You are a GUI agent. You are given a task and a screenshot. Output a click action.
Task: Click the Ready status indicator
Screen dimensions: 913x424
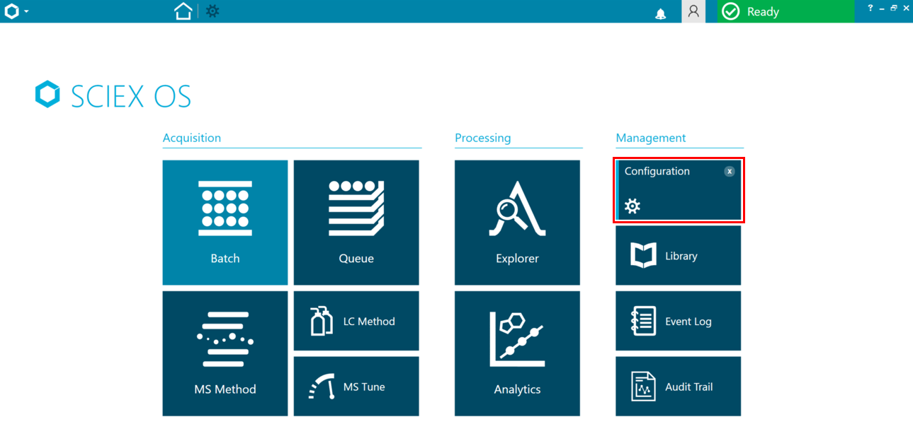coord(786,11)
